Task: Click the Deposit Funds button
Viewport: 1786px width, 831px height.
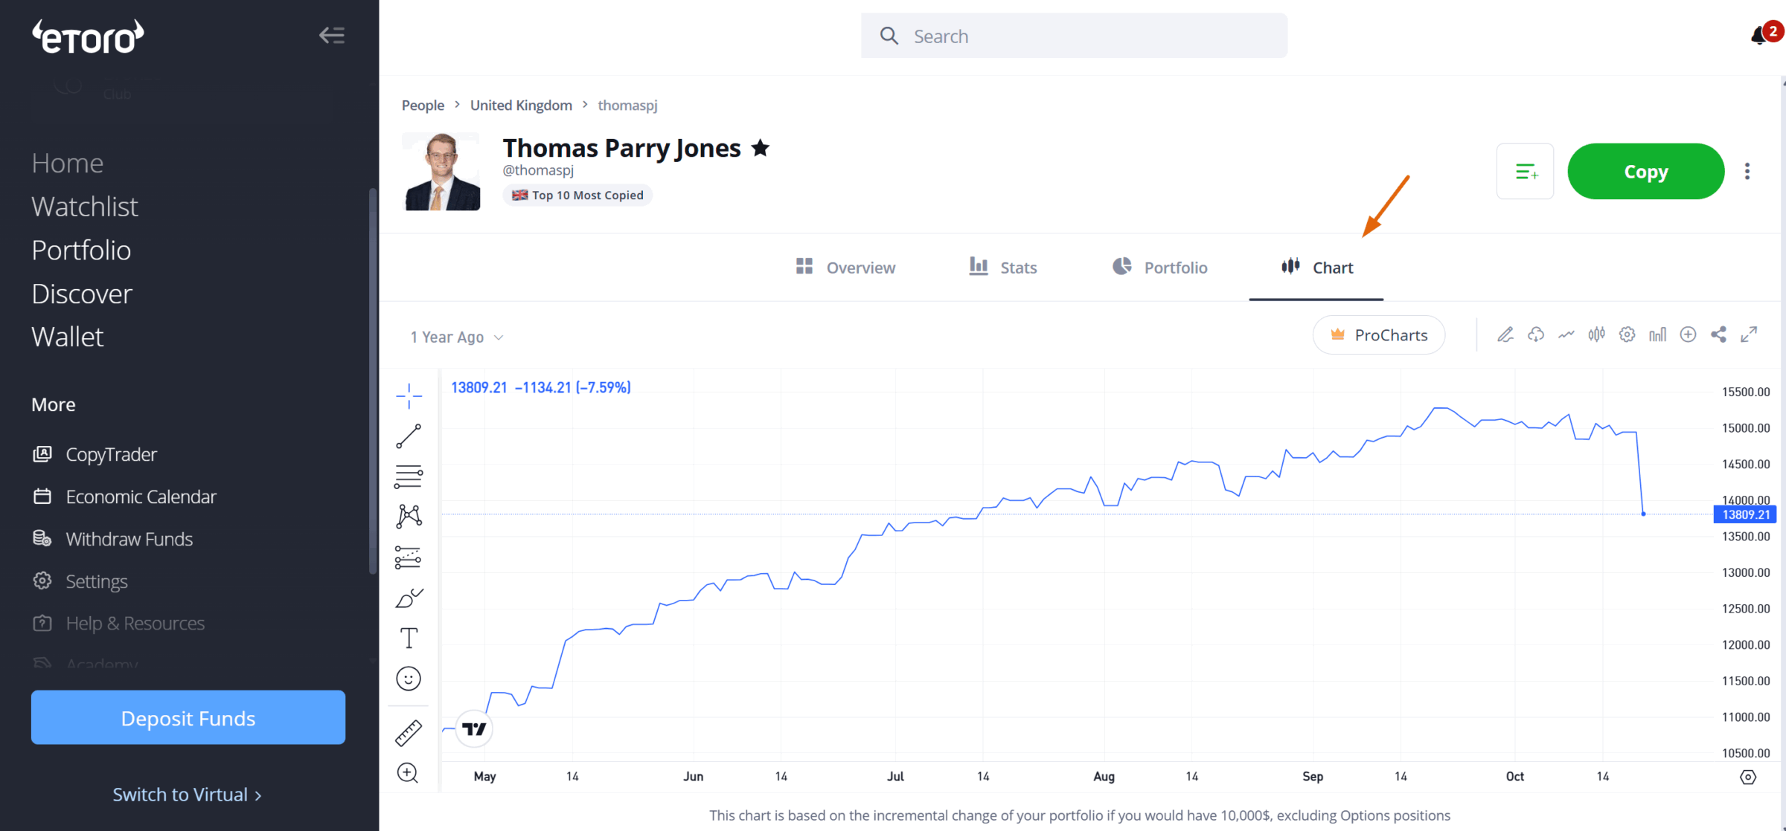Action: click(x=188, y=718)
